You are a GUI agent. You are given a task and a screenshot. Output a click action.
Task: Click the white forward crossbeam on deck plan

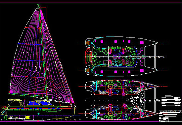[155, 57]
